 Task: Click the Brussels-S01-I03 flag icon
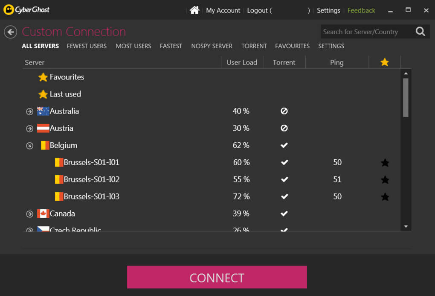pos(59,196)
